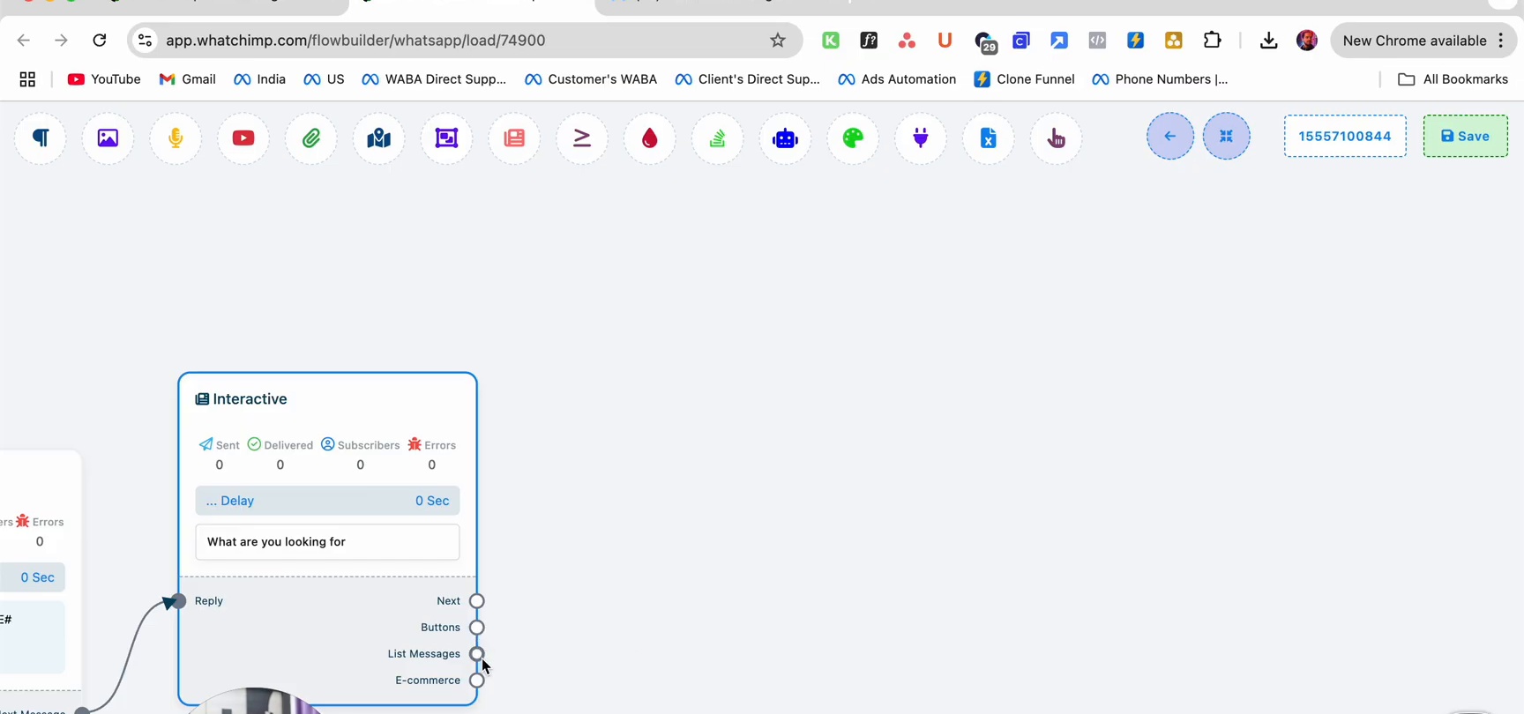Add a Location map block
This screenshot has width=1524, height=714.
(x=379, y=138)
